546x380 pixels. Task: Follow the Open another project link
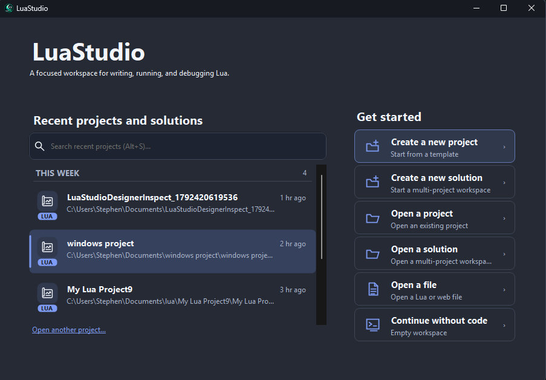click(x=69, y=330)
